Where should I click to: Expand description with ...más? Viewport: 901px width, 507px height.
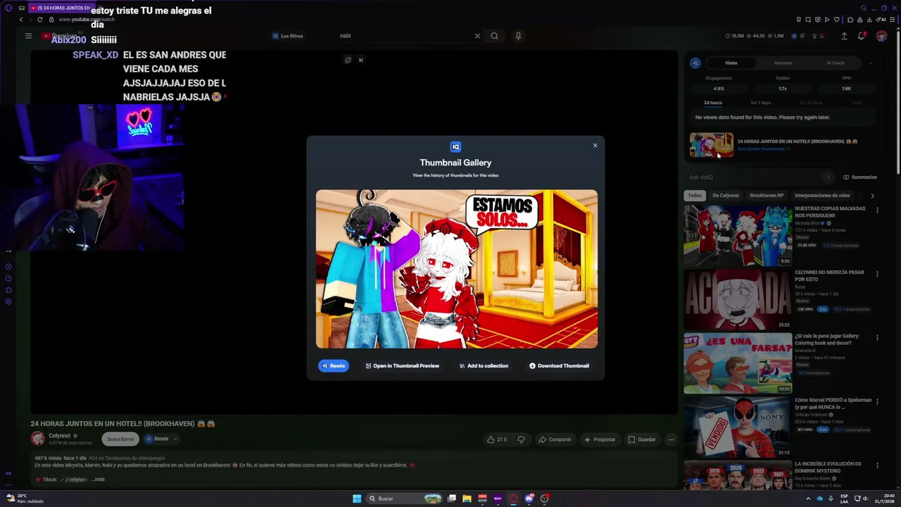(98, 480)
